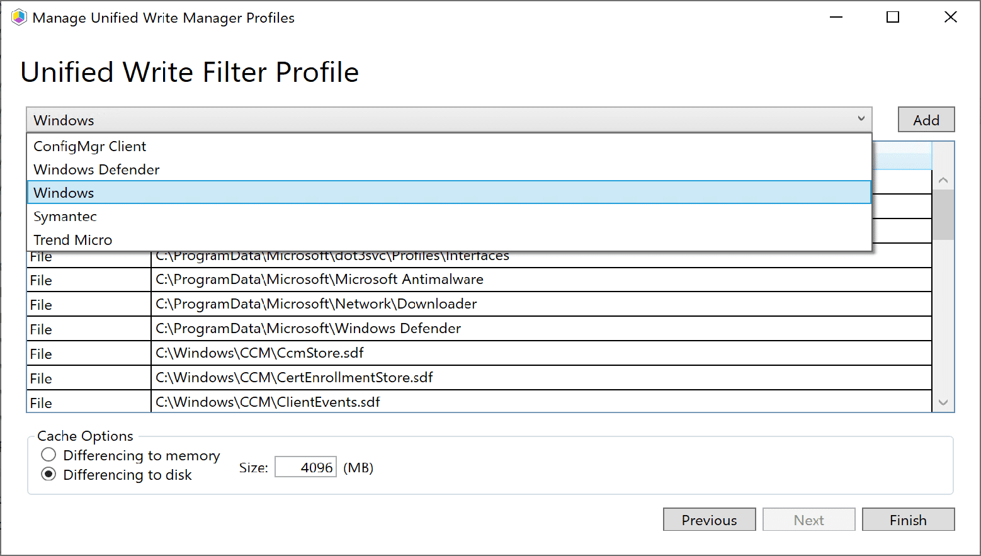
Task: Click the Add button
Action: point(926,119)
